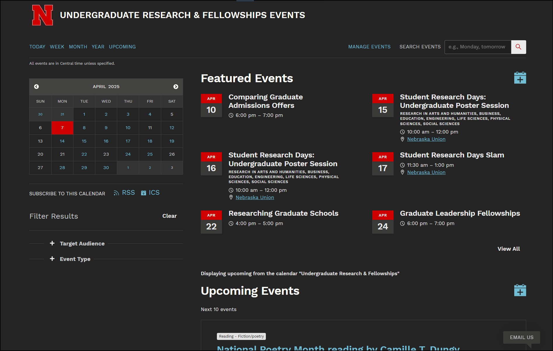The width and height of the screenshot is (553, 351).
Task: Switch to the WEEK view
Action: click(x=57, y=47)
